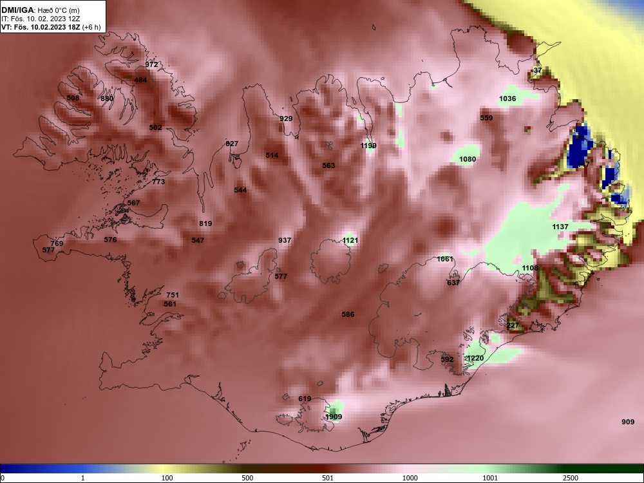Click the 751 map label

click(x=173, y=296)
